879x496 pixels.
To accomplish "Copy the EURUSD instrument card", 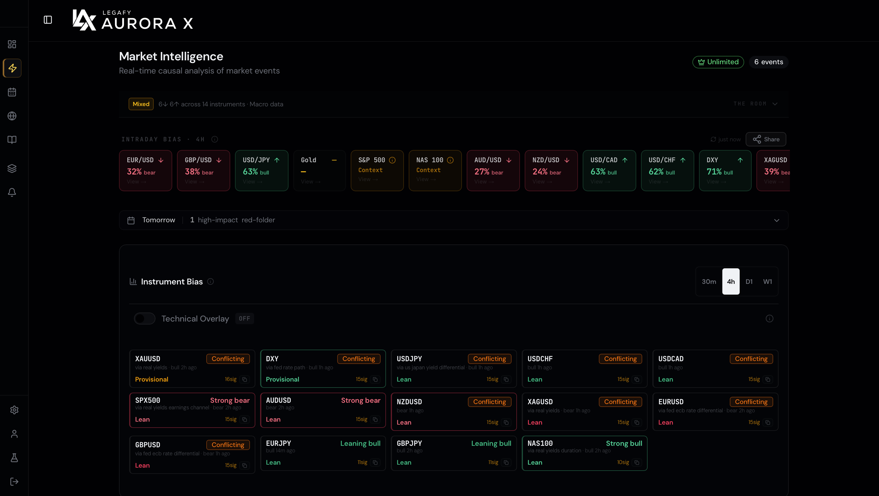I will coord(768,423).
